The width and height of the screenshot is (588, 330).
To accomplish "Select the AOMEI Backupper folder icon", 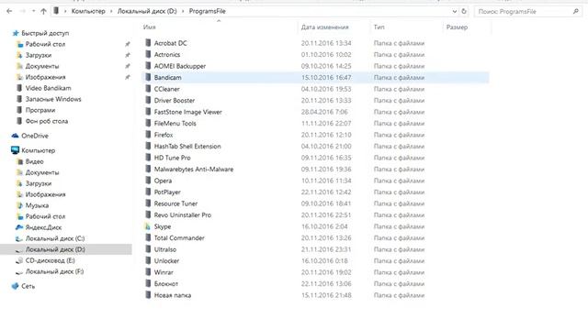I will pyautogui.click(x=148, y=66).
